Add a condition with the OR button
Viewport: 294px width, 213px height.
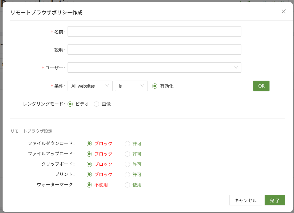point(261,86)
